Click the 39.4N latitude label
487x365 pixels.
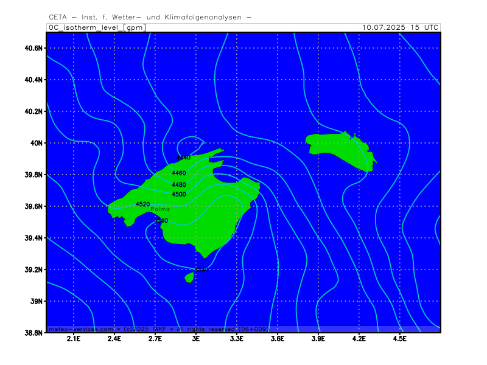tap(33, 238)
